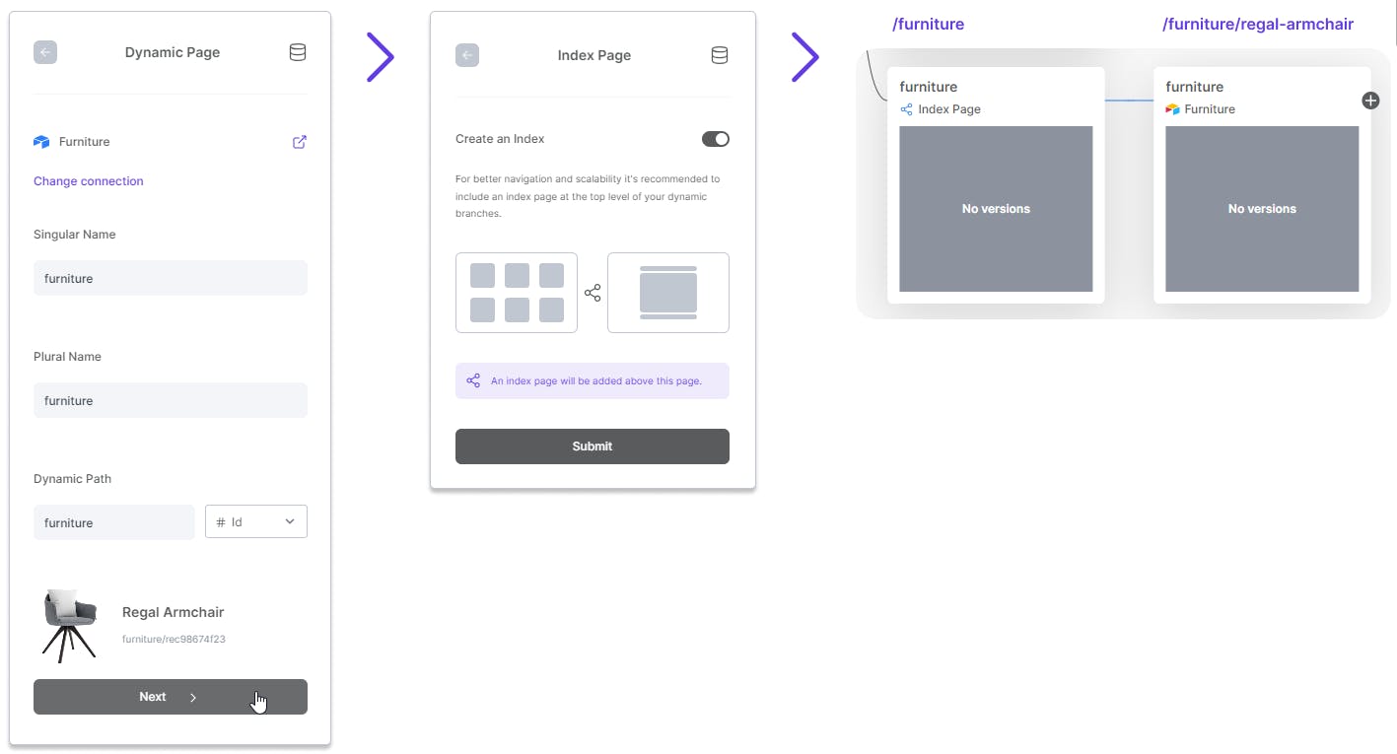This screenshot has width=1397, height=754.
Task: Click back arrow in Index Page panel
Action: click(467, 55)
